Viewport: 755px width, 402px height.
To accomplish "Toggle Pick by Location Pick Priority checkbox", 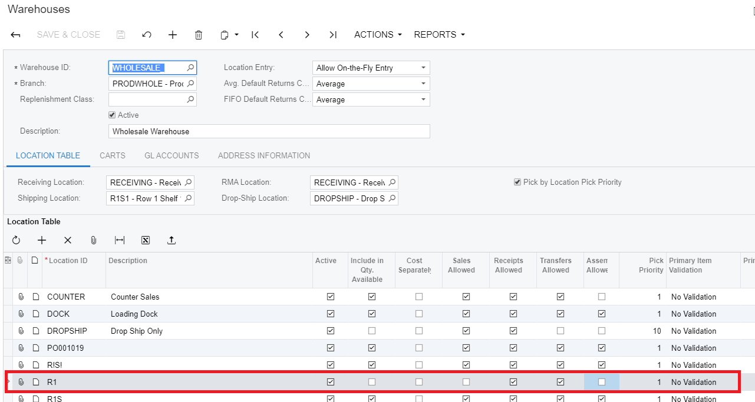I will click(517, 182).
